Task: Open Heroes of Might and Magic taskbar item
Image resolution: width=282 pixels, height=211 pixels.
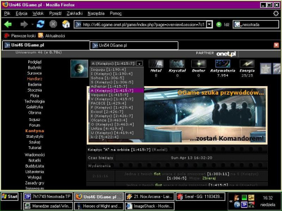Action: pyautogui.click(x=99, y=206)
